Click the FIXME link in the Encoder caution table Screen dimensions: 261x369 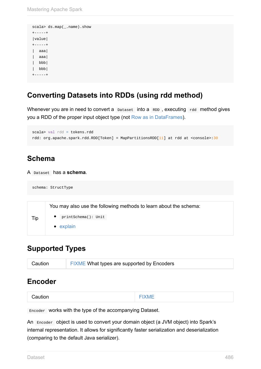147,297
